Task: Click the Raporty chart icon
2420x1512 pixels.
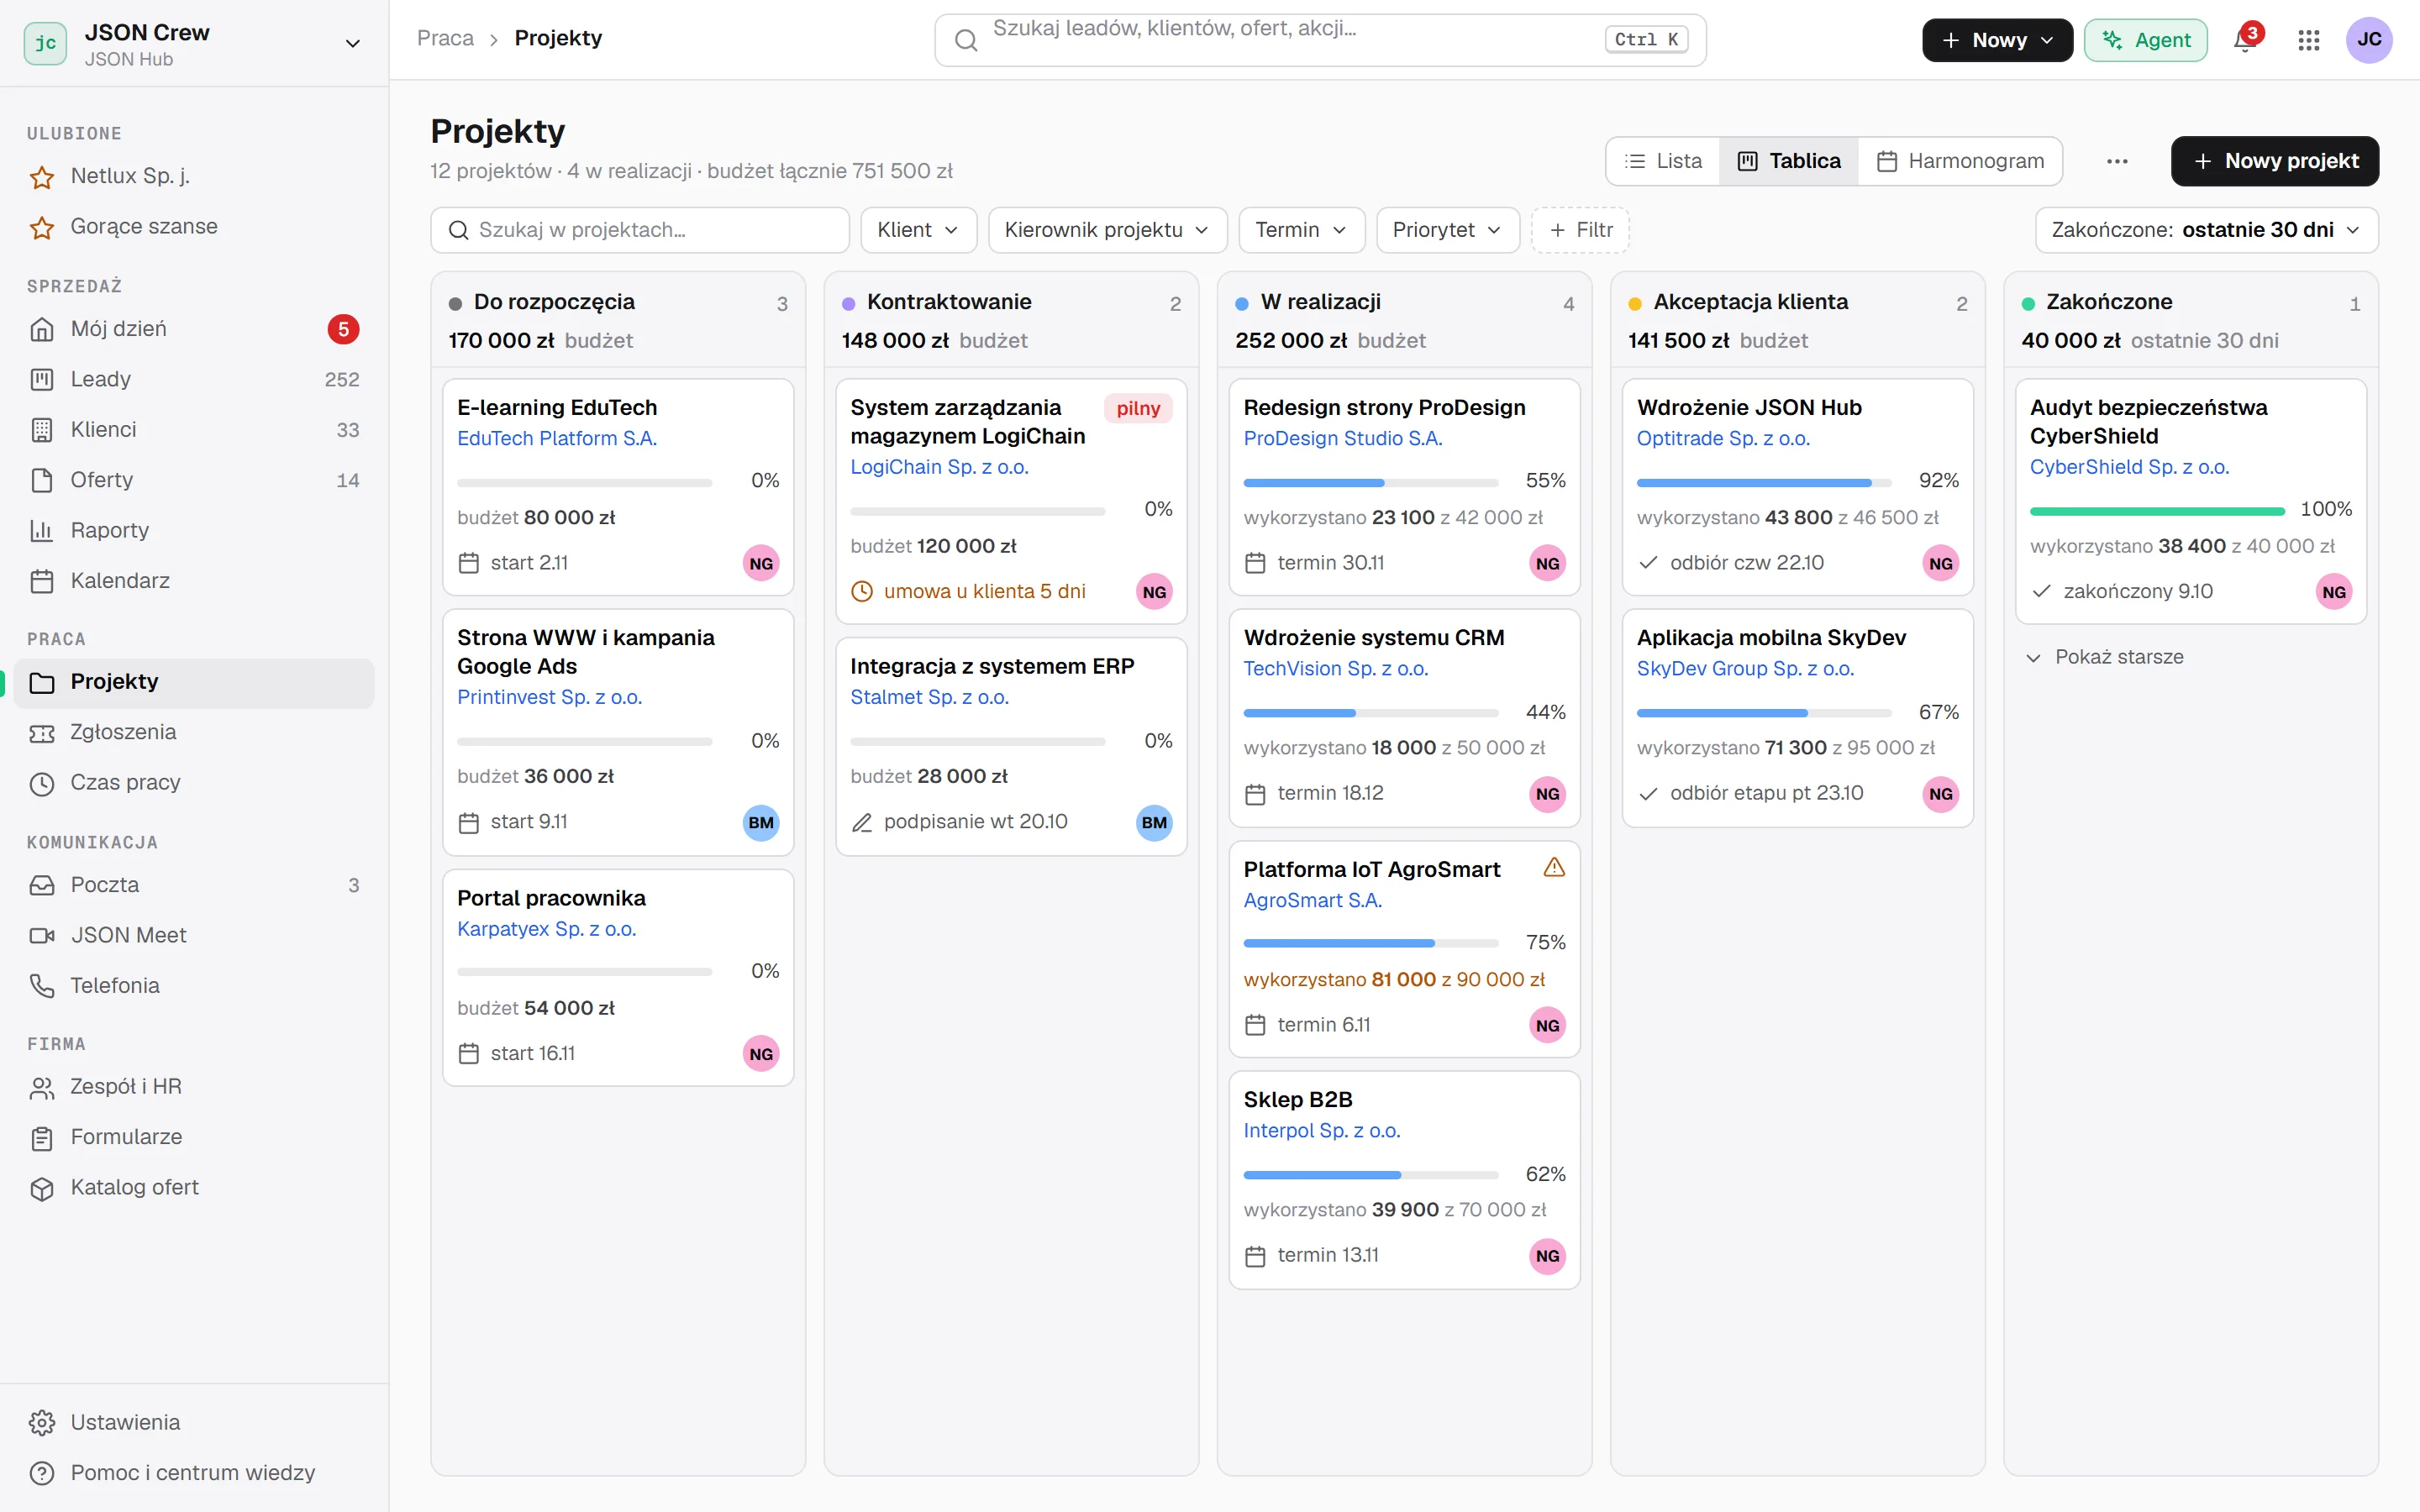Action: click(42, 531)
